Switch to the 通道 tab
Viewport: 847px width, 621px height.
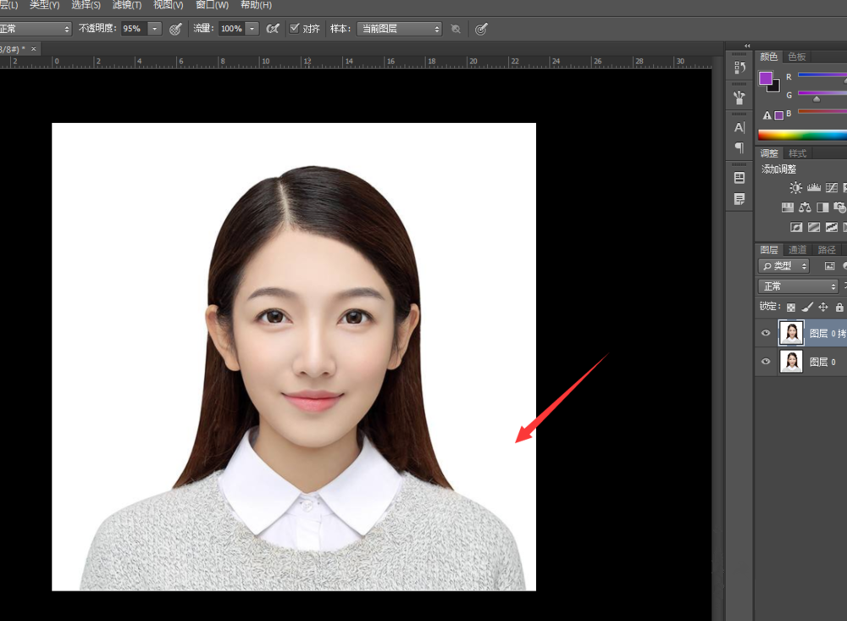[797, 250]
